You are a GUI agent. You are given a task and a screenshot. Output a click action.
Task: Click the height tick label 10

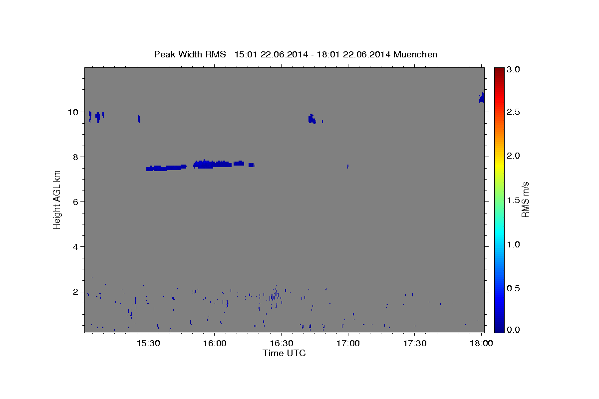73,112
